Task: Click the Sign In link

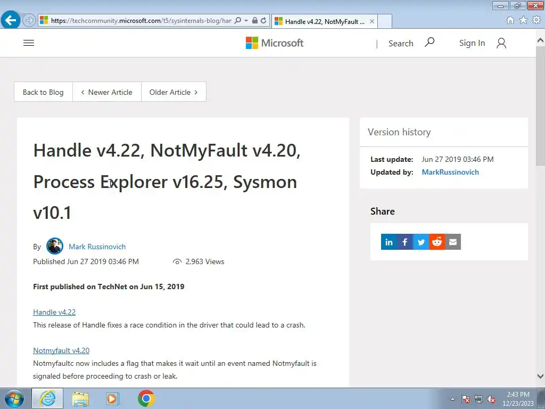Action: click(472, 43)
